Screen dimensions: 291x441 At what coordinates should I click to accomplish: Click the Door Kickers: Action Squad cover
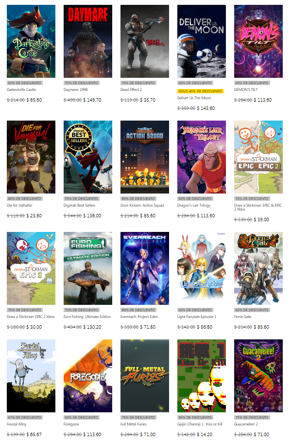click(x=145, y=157)
